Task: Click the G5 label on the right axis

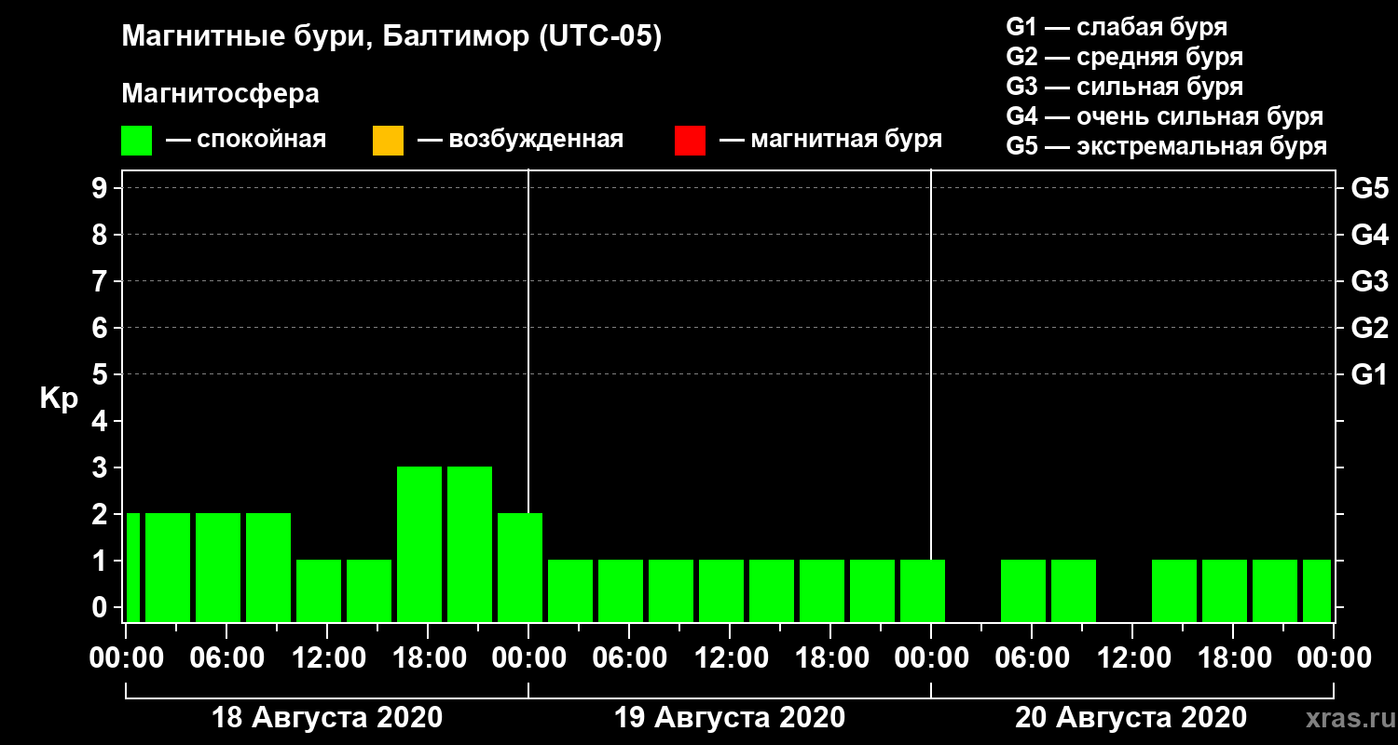Action: point(1369,188)
